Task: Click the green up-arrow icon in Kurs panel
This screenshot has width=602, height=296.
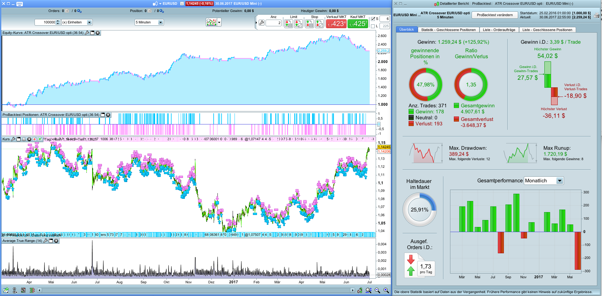Action: (40, 139)
